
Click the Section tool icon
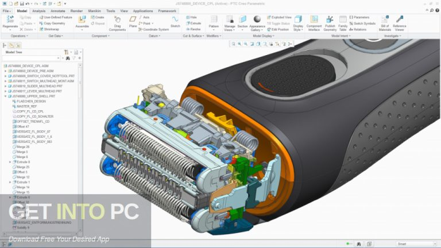click(242, 20)
